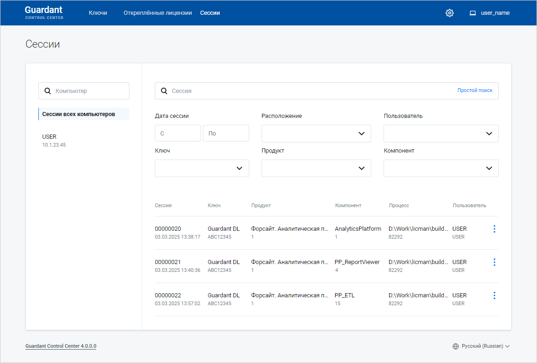Open the Продукт filter dropdown
This screenshot has width=537, height=363.
316,168
